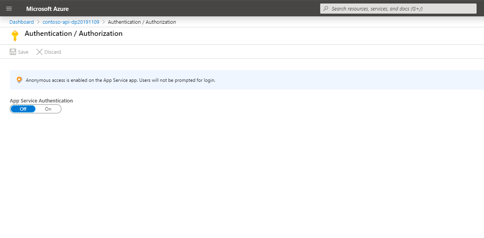Viewport: 484px width, 238px height.
Task: Click the yellow key Authentication icon
Action: tap(15, 35)
